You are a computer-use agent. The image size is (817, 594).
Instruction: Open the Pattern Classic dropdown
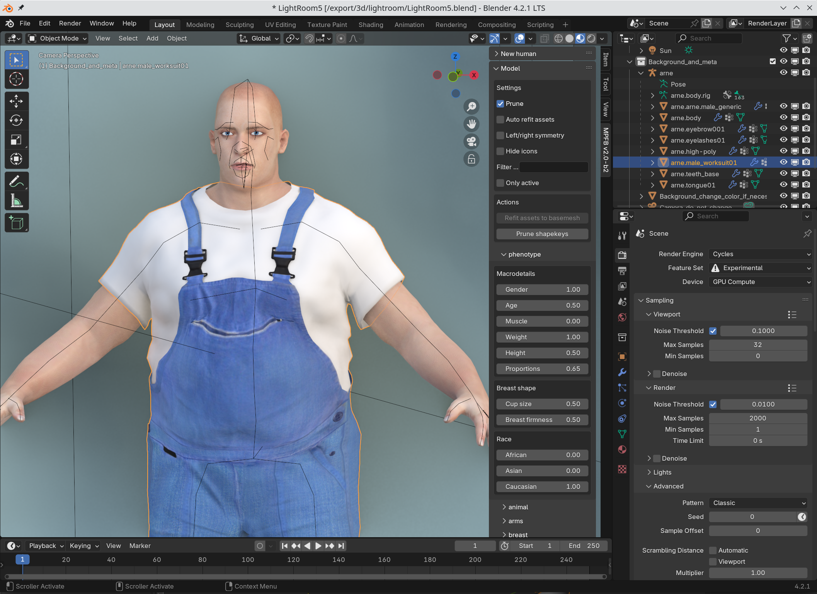pos(758,503)
